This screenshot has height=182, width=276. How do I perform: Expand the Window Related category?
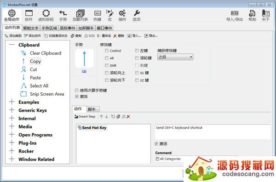pyautogui.click(x=12, y=159)
